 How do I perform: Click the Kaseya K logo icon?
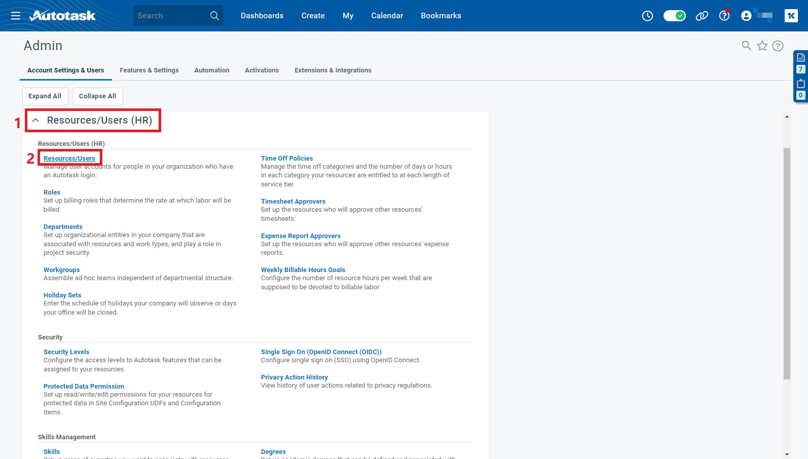[x=791, y=16]
